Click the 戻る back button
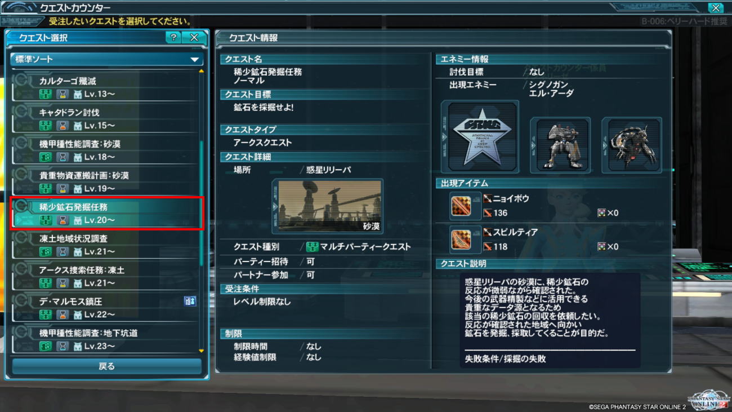 (106, 366)
